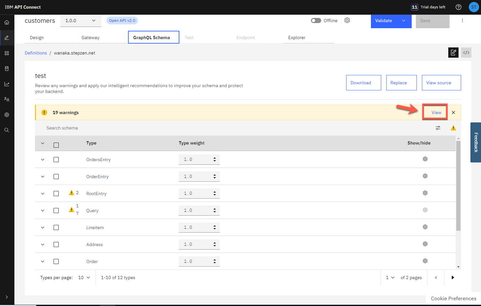Image resolution: width=481 pixels, height=306 pixels.
Task: Expand the Query type row
Action: 43,211
